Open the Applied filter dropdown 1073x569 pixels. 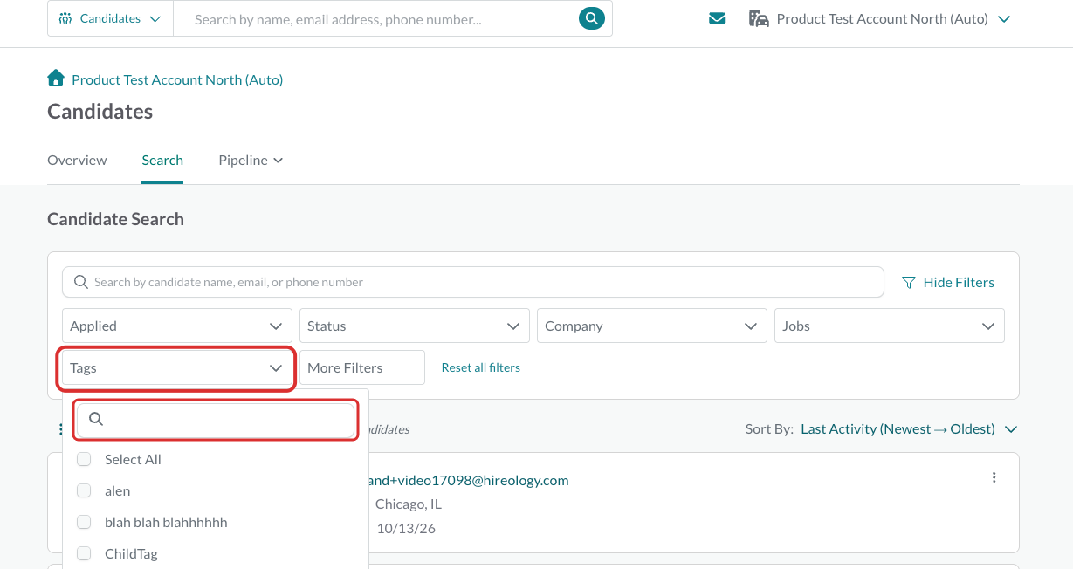pyautogui.click(x=177, y=326)
